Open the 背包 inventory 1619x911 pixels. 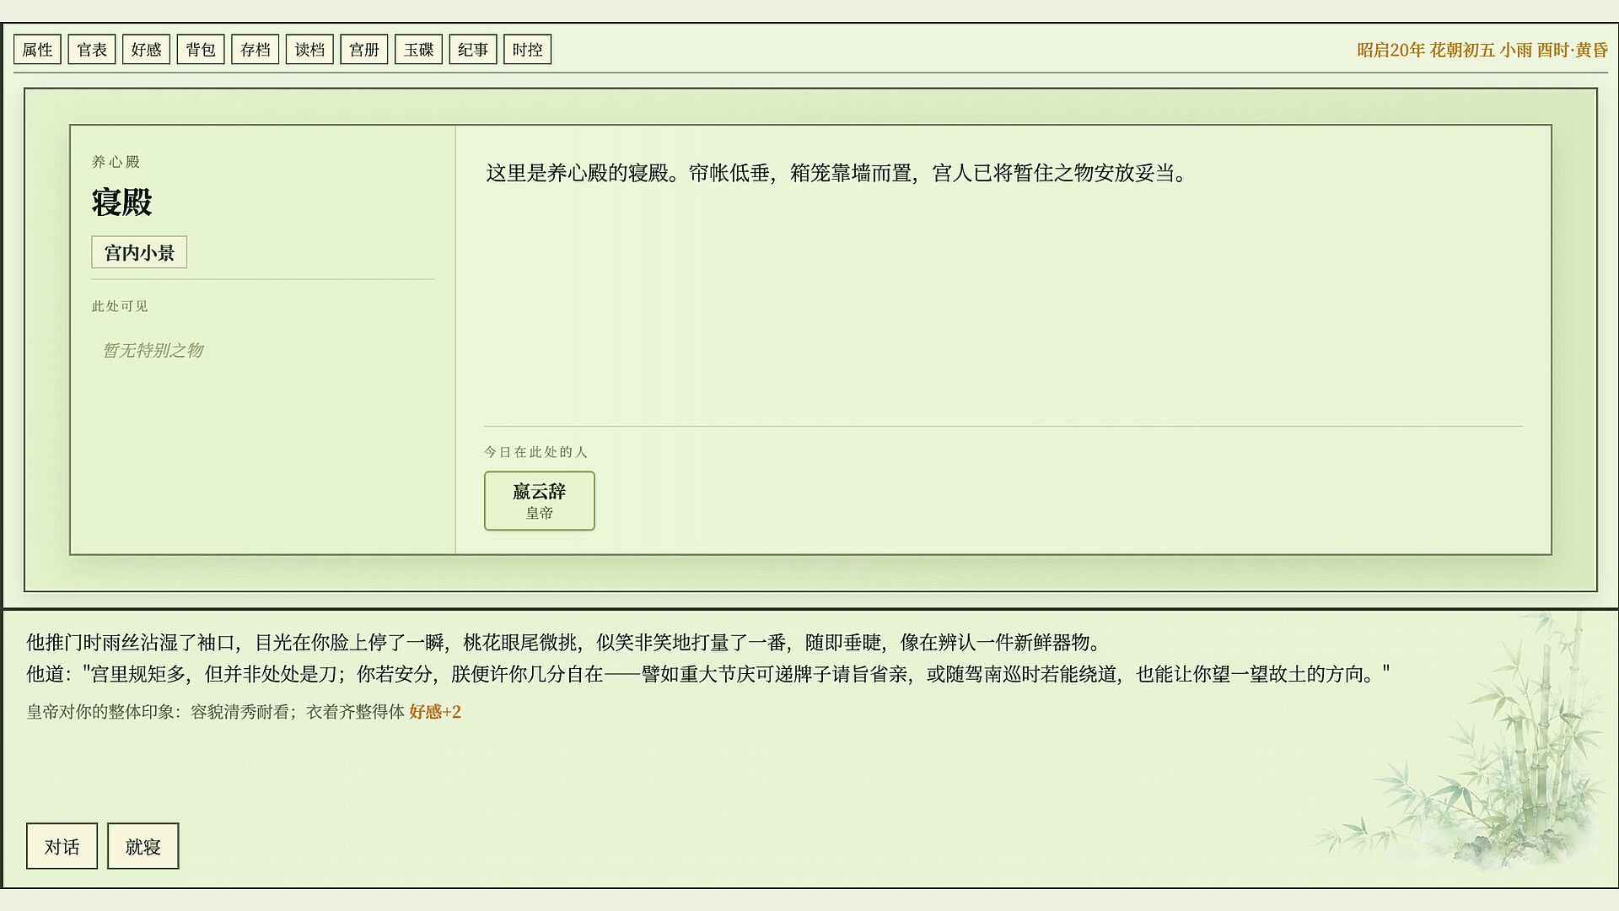201,50
